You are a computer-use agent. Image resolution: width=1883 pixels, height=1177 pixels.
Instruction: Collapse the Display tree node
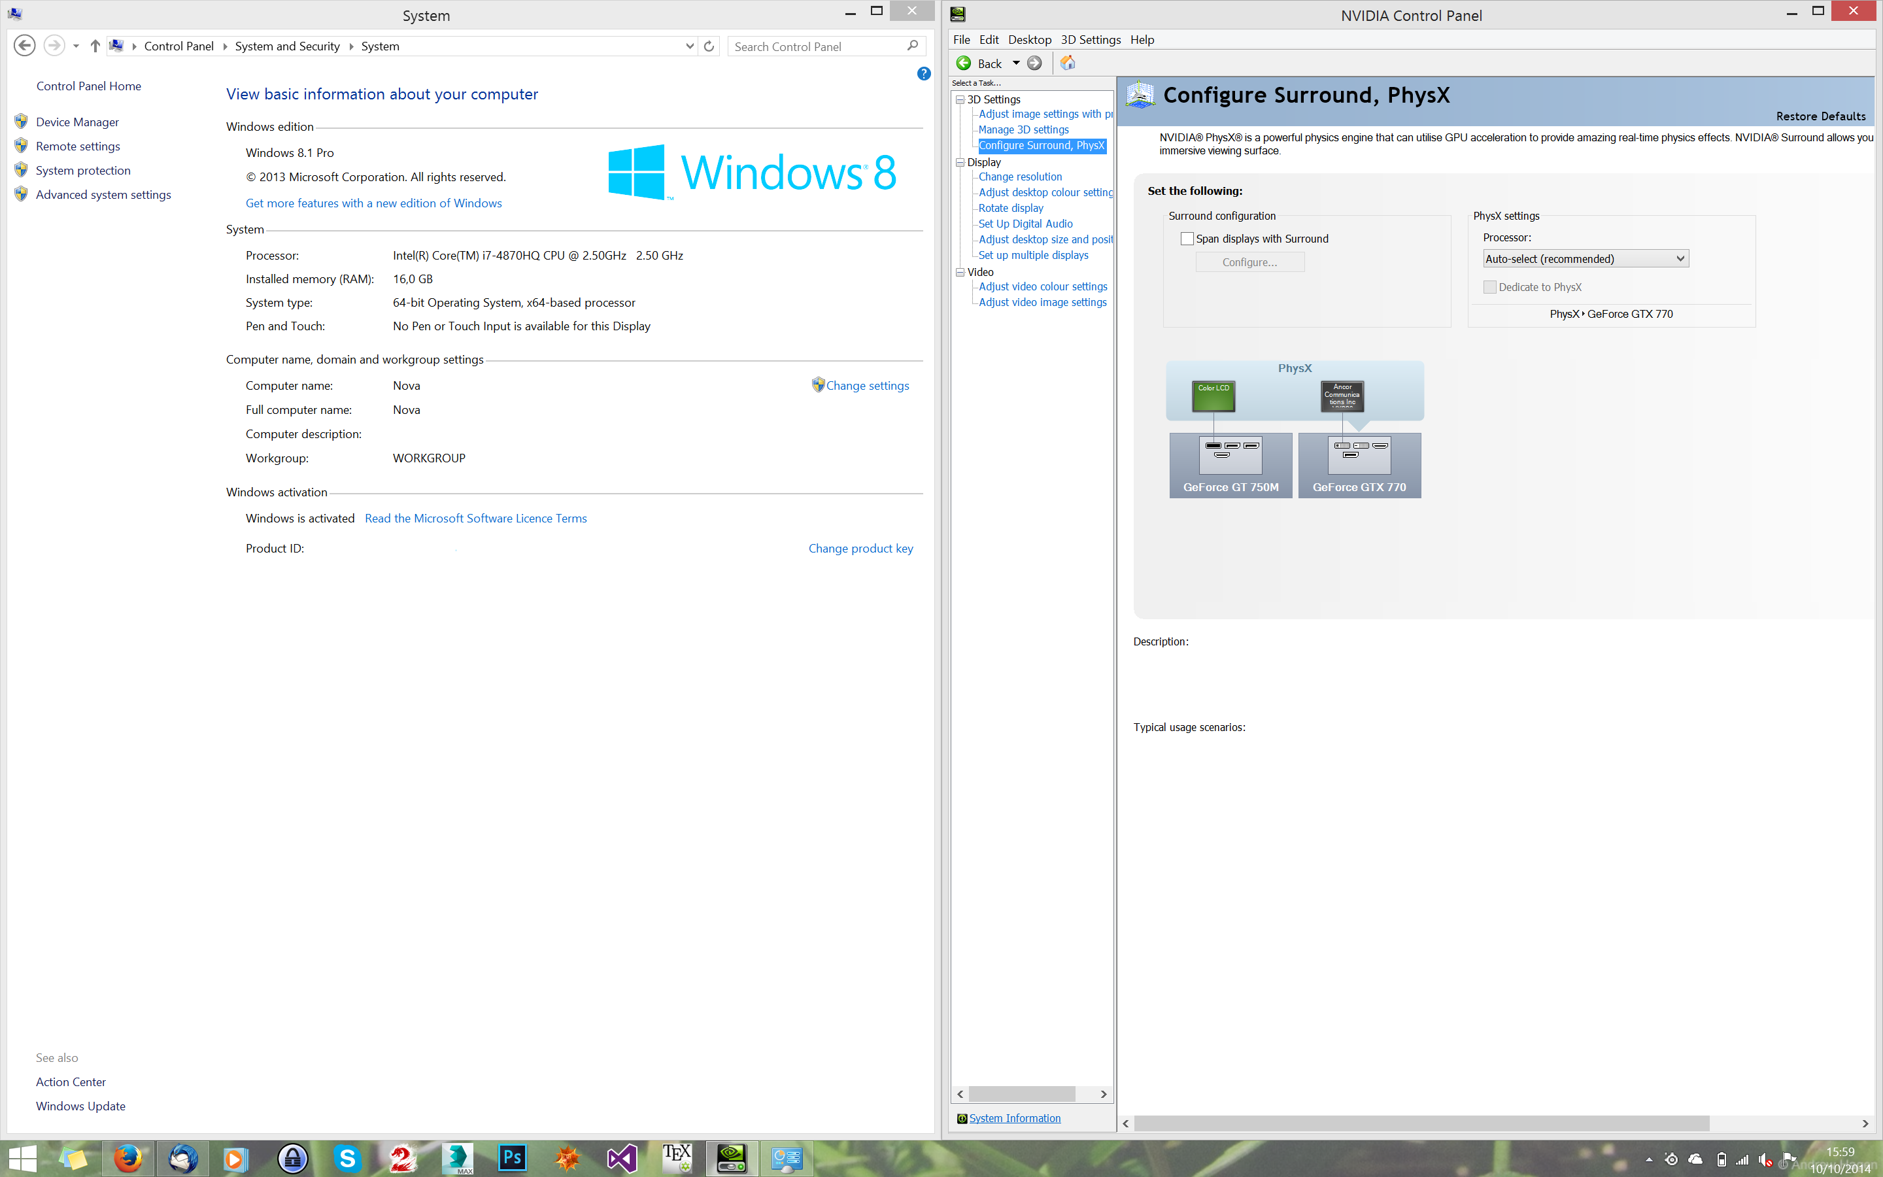click(x=960, y=162)
